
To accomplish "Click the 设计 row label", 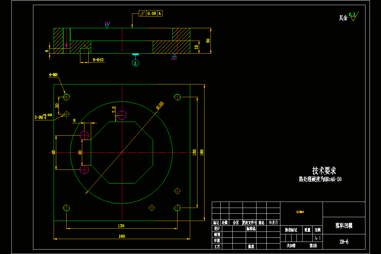I will coord(217,229).
